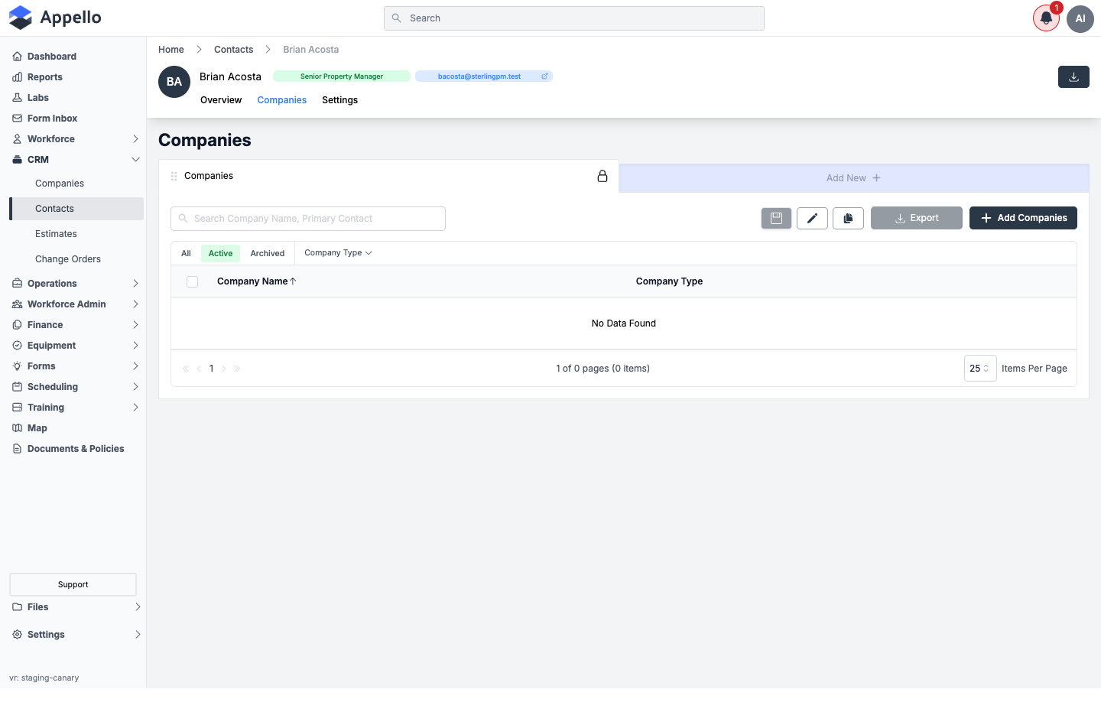Click the Settings gear icon in sidebar
The width and height of the screenshot is (1101, 702).
pos(17,635)
